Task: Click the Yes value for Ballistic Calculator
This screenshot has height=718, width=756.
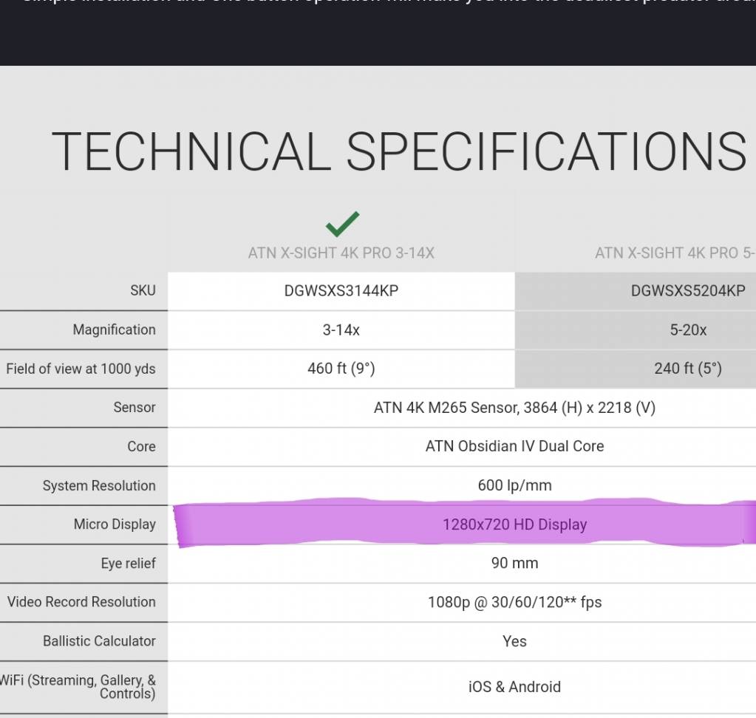Action: [x=514, y=641]
